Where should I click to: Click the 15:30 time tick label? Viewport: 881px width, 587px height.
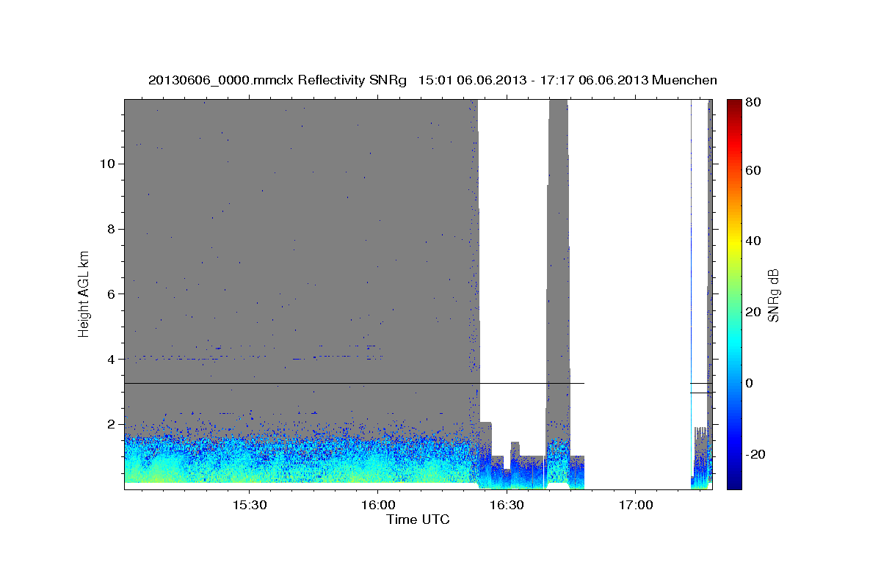pos(249,506)
